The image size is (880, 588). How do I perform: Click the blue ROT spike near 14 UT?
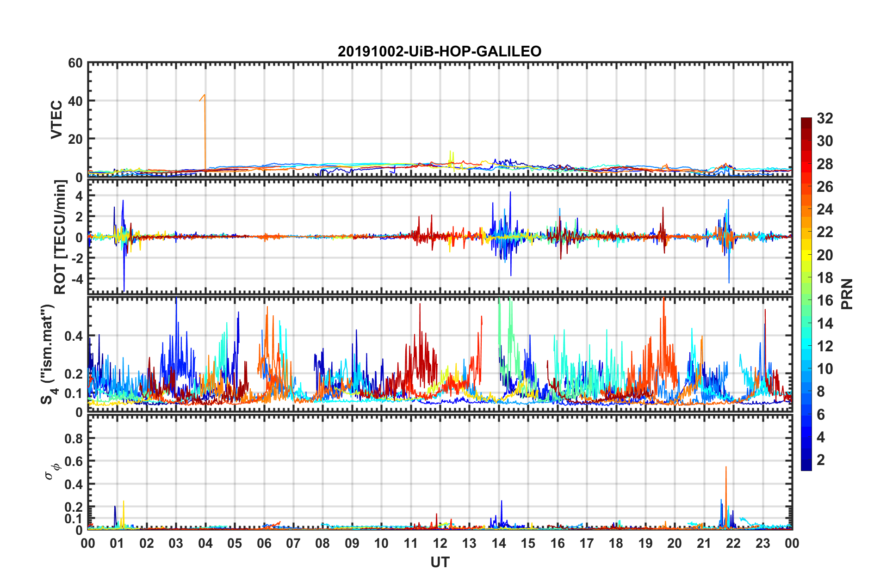510,233
